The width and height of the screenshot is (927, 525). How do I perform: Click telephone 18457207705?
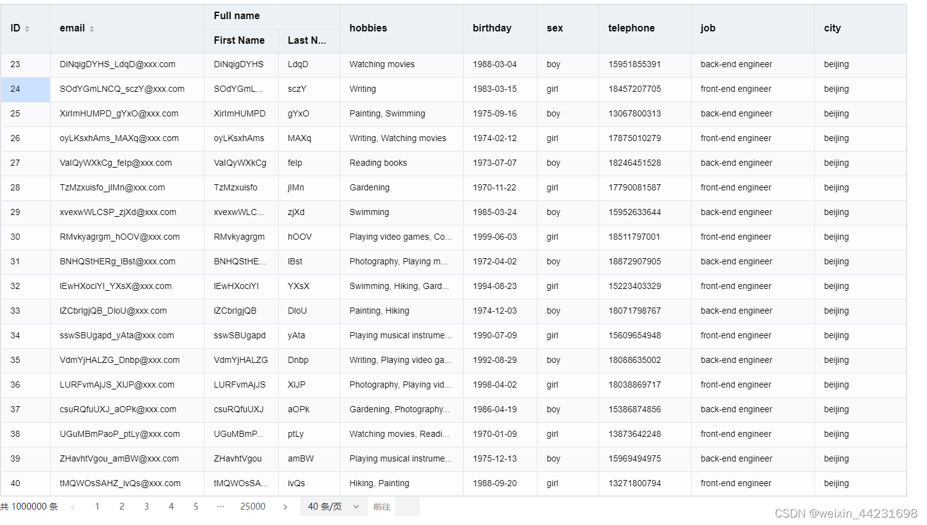tap(634, 89)
